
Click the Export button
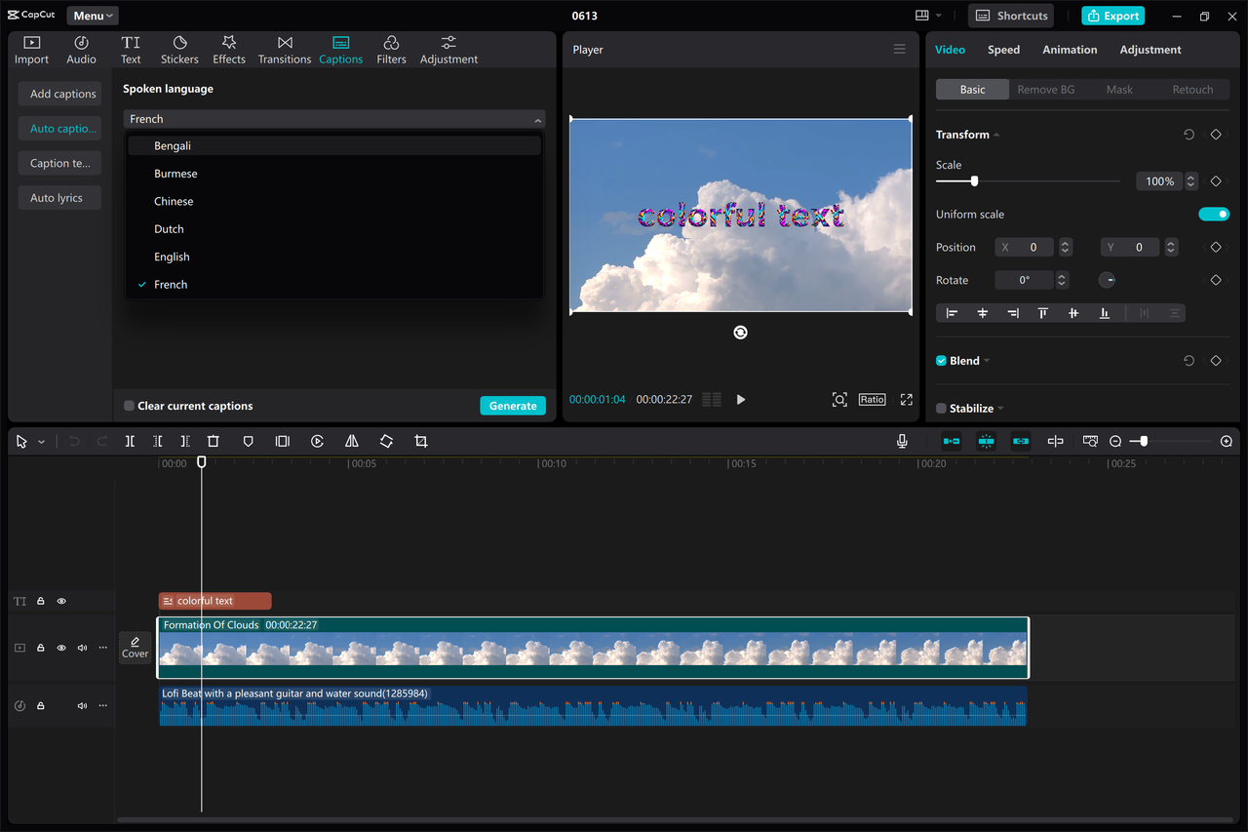(x=1112, y=16)
